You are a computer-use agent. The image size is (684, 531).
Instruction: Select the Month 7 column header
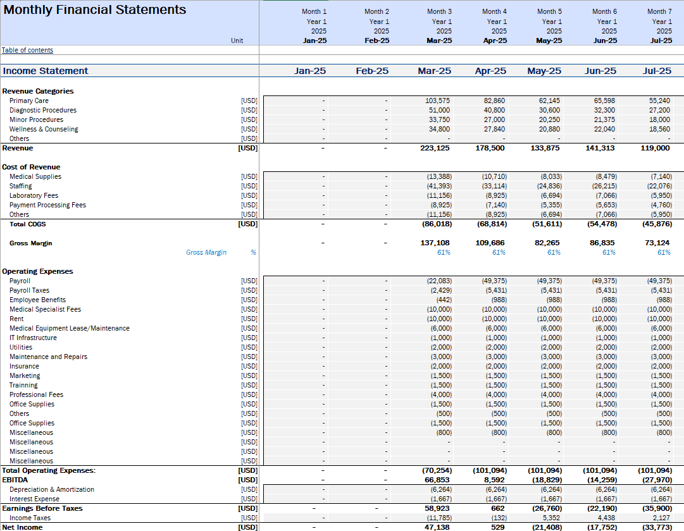click(660, 11)
